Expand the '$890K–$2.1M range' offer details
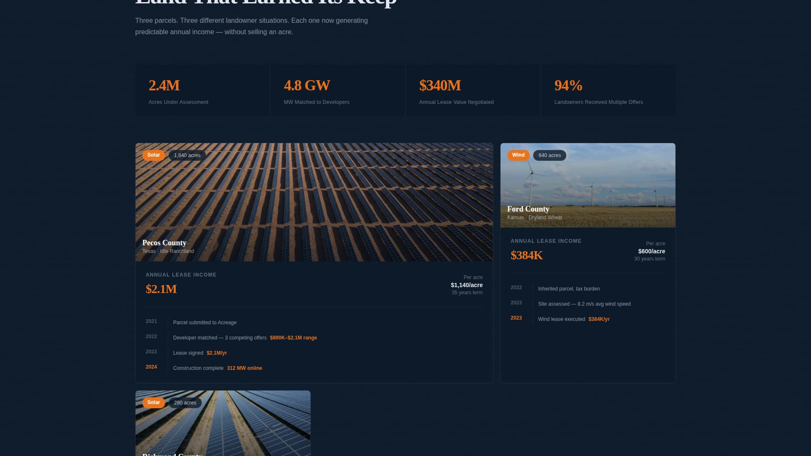This screenshot has height=456, width=811. (x=293, y=338)
